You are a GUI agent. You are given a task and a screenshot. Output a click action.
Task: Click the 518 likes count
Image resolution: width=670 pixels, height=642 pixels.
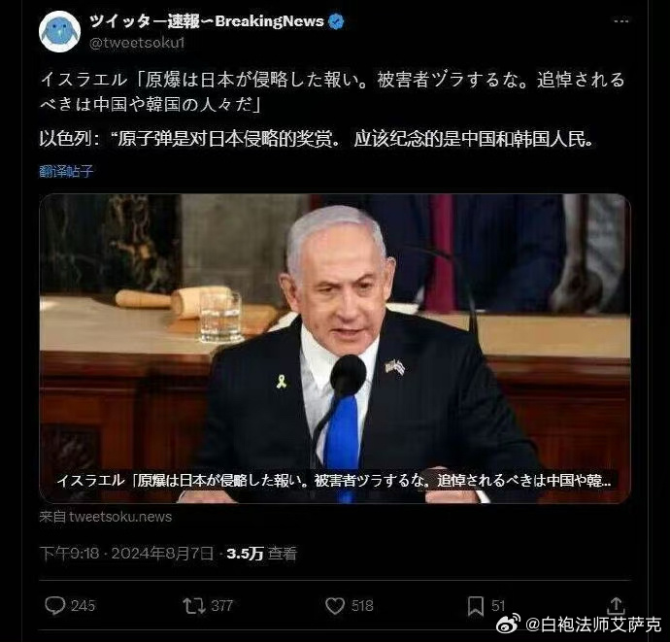coord(362,606)
